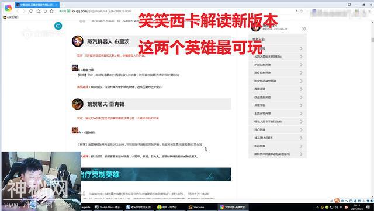Click the 治疗克制英雄 banner
Viewport: 374px width, 211px height.
point(156,174)
